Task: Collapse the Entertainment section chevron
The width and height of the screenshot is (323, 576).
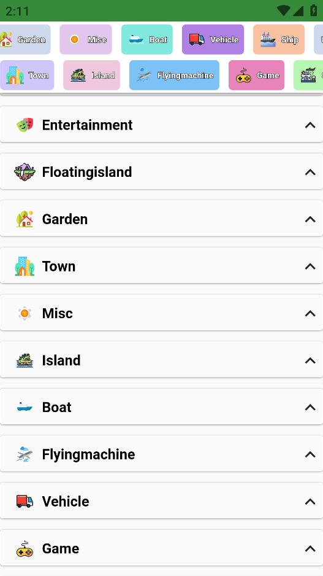Action: coord(310,125)
